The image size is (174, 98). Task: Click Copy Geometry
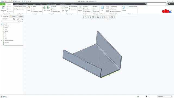point(19,9)
